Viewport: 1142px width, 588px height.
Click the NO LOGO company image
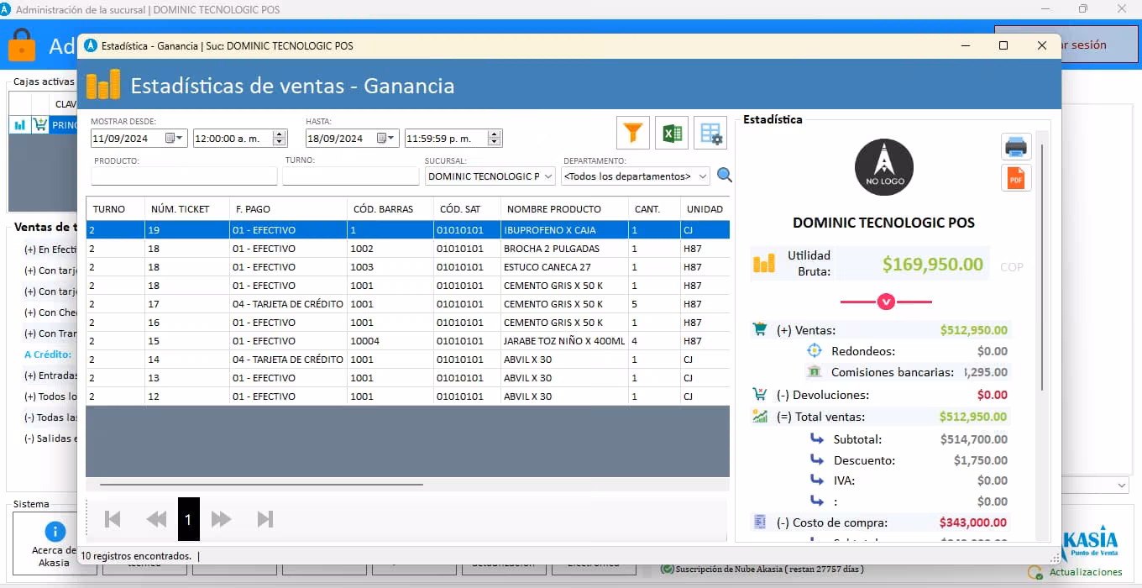click(x=884, y=168)
